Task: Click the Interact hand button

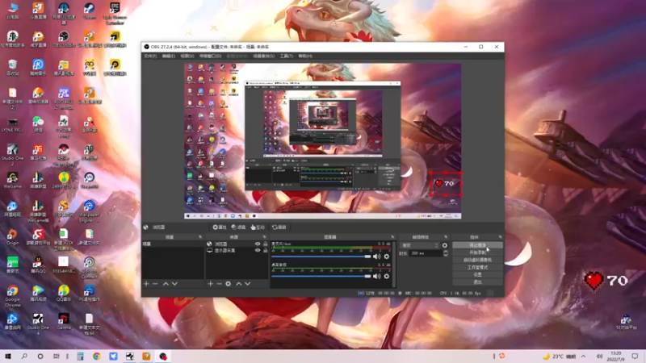Action: tap(258, 227)
